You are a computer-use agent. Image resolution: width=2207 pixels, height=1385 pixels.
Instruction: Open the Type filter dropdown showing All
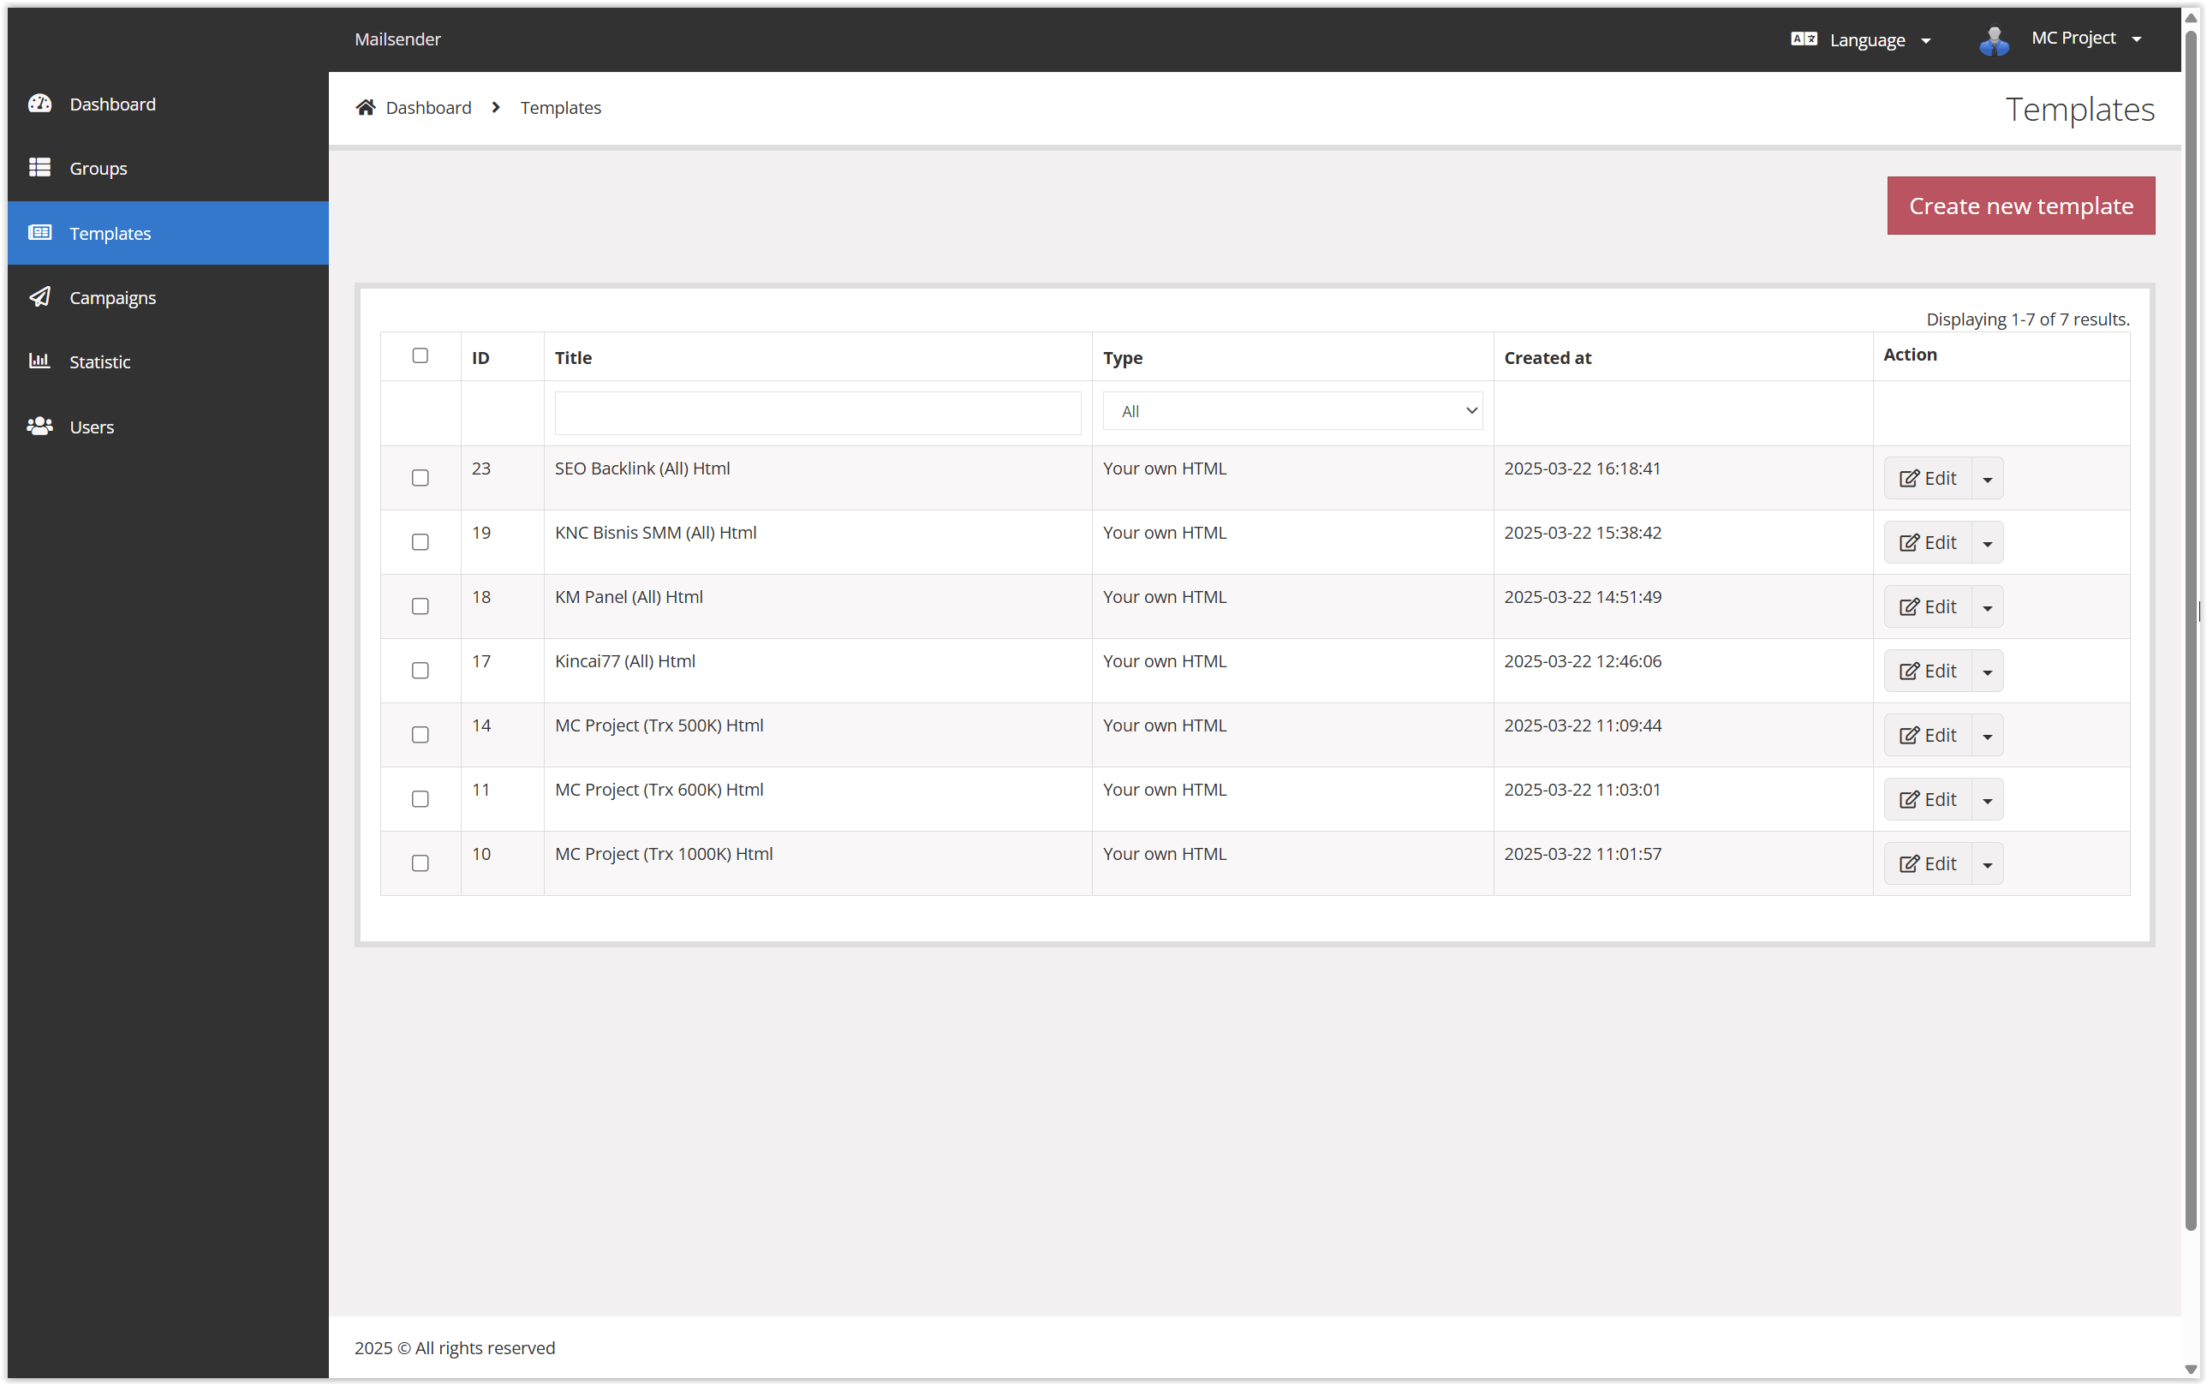[x=1291, y=410]
